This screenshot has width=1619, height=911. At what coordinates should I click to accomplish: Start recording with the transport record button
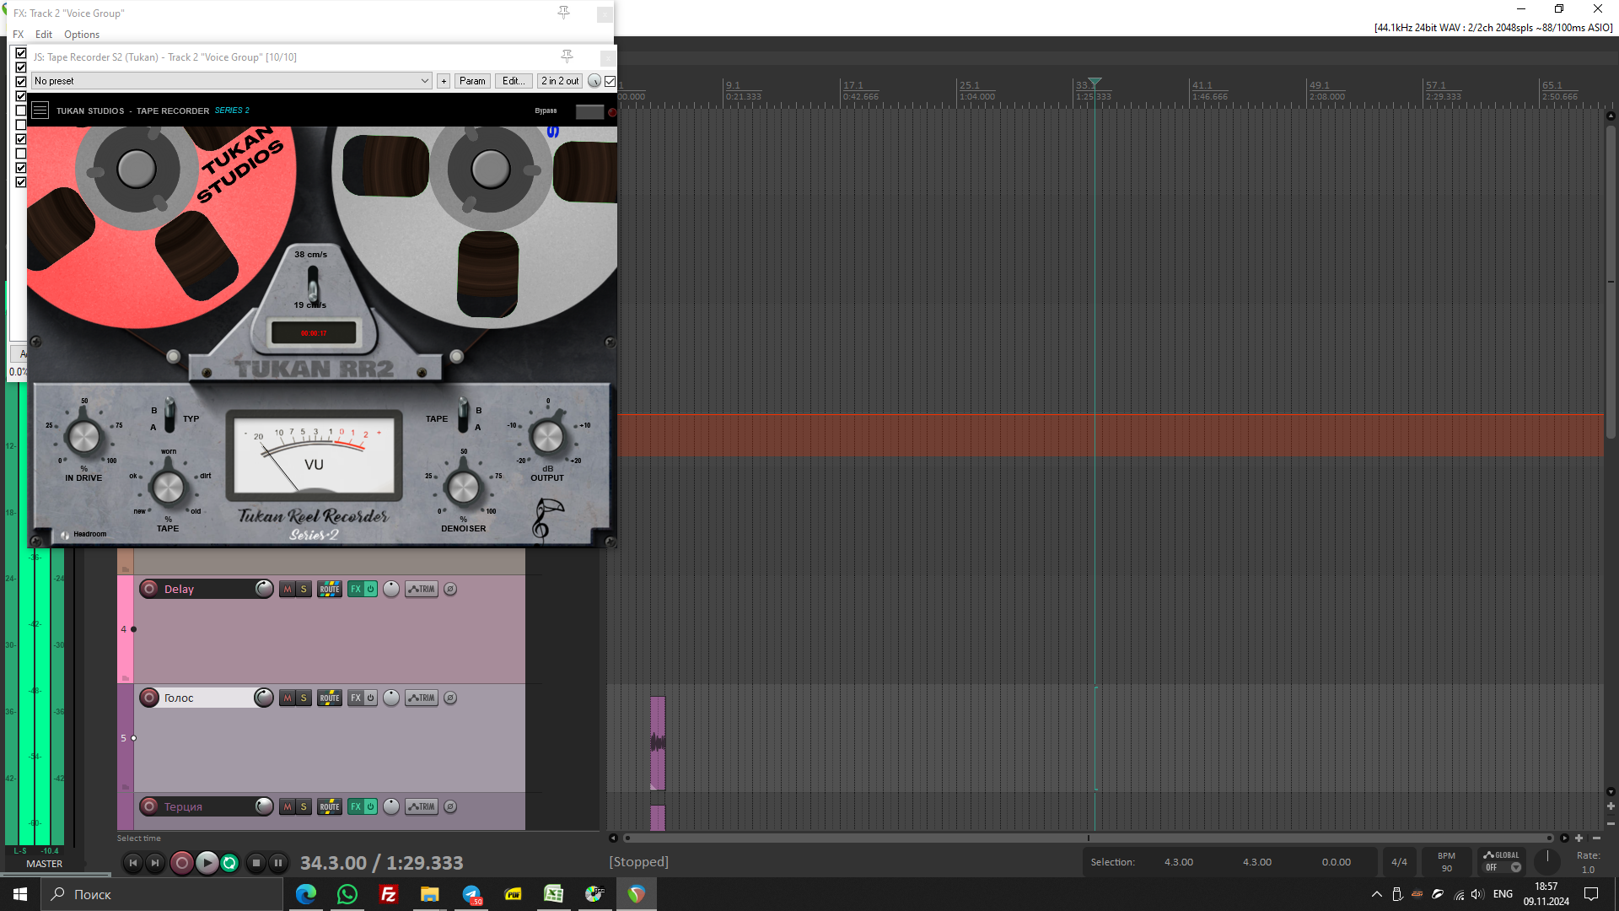point(181,863)
